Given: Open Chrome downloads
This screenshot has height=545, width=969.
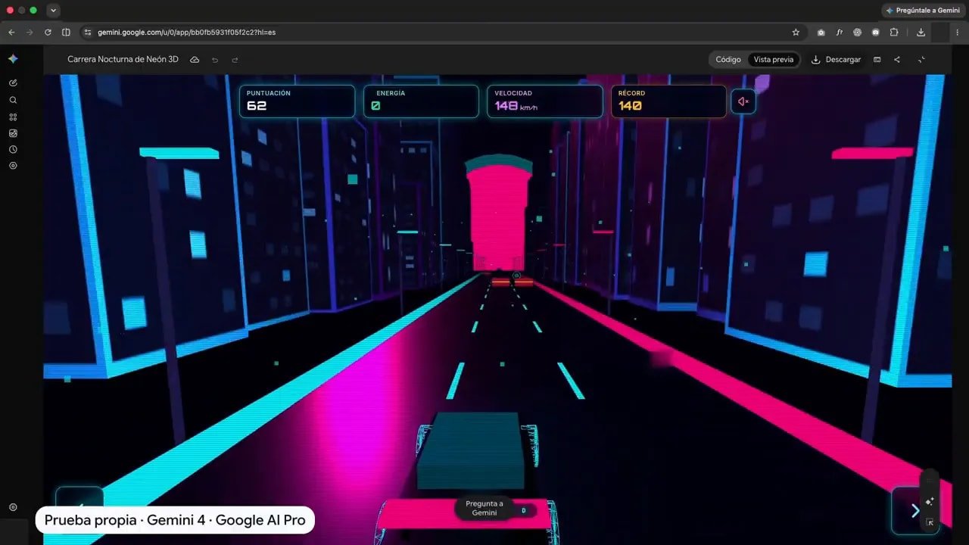Looking at the screenshot, I should pos(921,33).
